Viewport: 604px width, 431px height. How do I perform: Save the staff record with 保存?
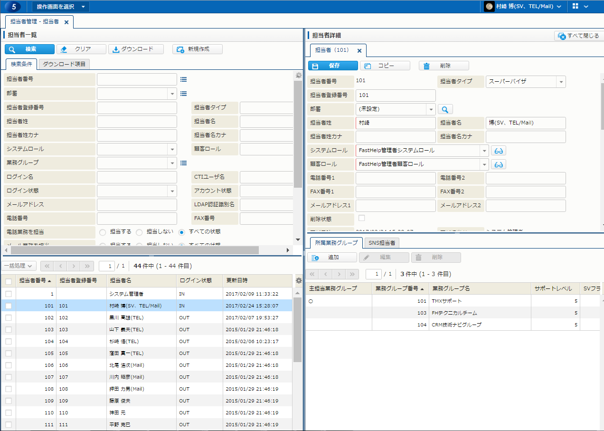tap(333, 66)
